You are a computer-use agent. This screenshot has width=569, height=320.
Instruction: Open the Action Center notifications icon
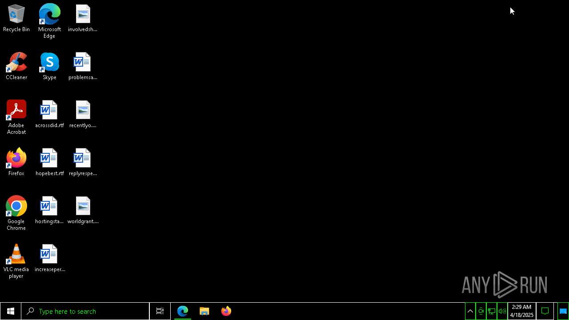545,311
